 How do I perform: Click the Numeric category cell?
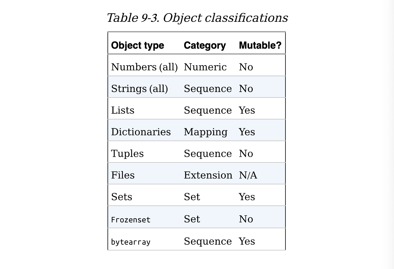pos(205,67)
